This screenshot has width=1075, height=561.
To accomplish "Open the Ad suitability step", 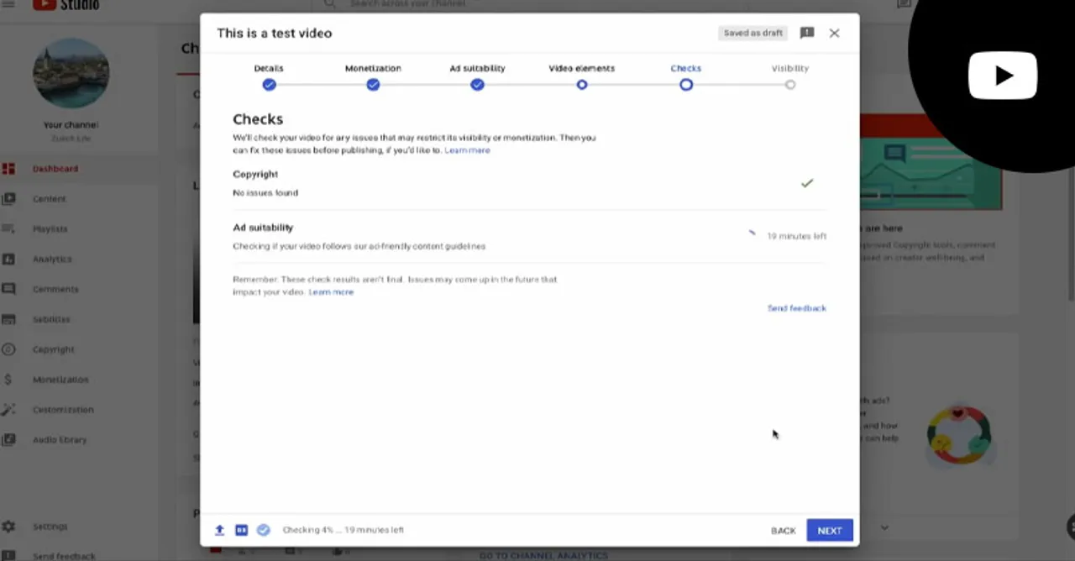I will pyautogui.click(x=477, y=76).
